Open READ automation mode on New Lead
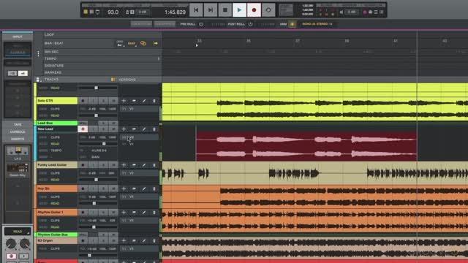468x263 pixels. click(55, 144)
